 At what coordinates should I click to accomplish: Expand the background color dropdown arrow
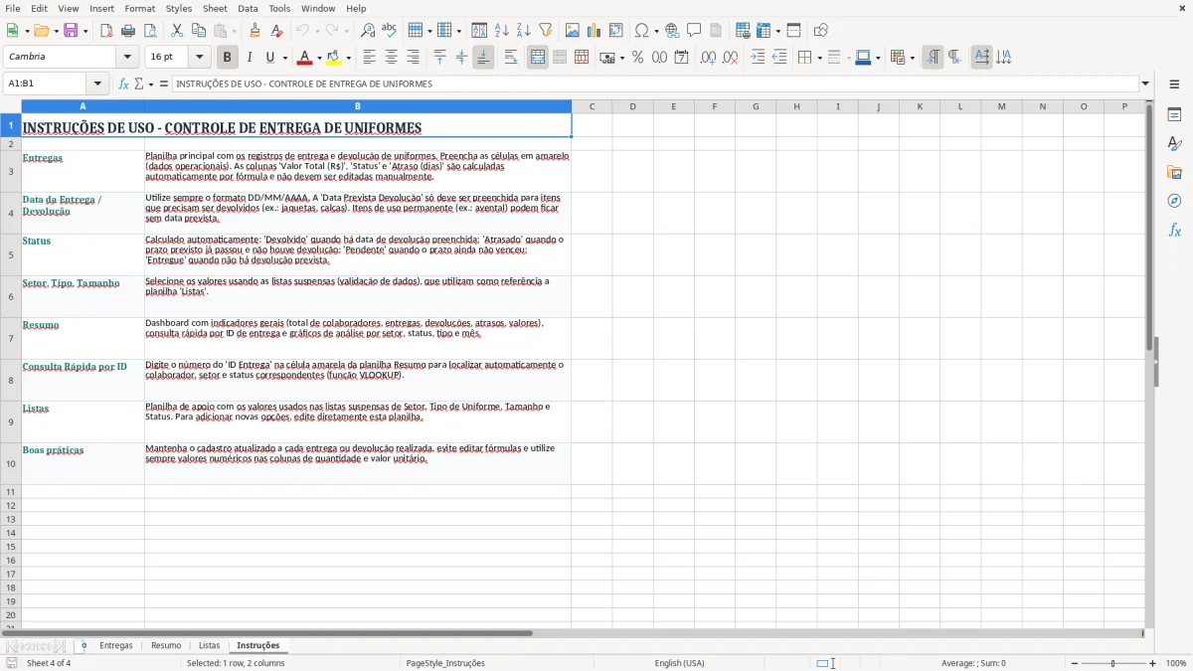(348, 58)
